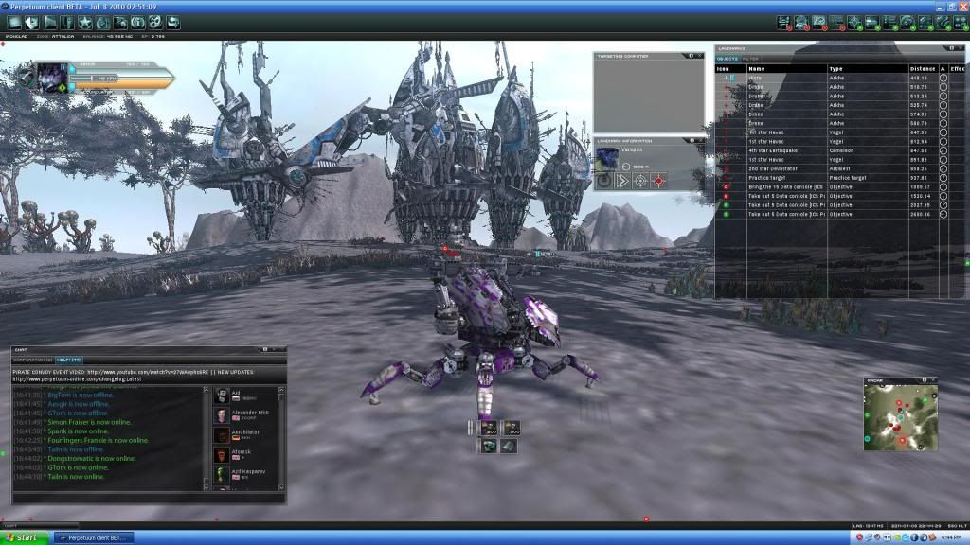The height and width of the screenshot is (545, 970).
Task: Click the circular indicator in the Practice target row
Action: click(943, 177)
